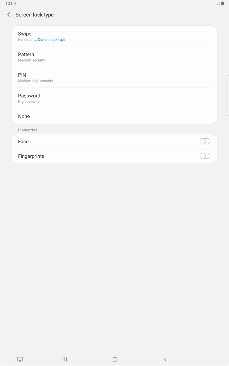The width and height of the screenshot is (229, 366).
Task: Enable Face biometric toggle
Action: coord(205,141)
